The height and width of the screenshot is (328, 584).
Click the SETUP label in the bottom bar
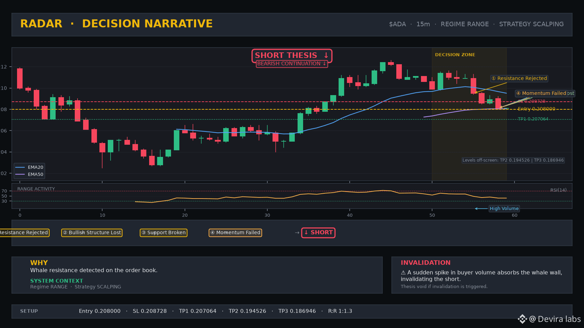click(x=29, y=311)
